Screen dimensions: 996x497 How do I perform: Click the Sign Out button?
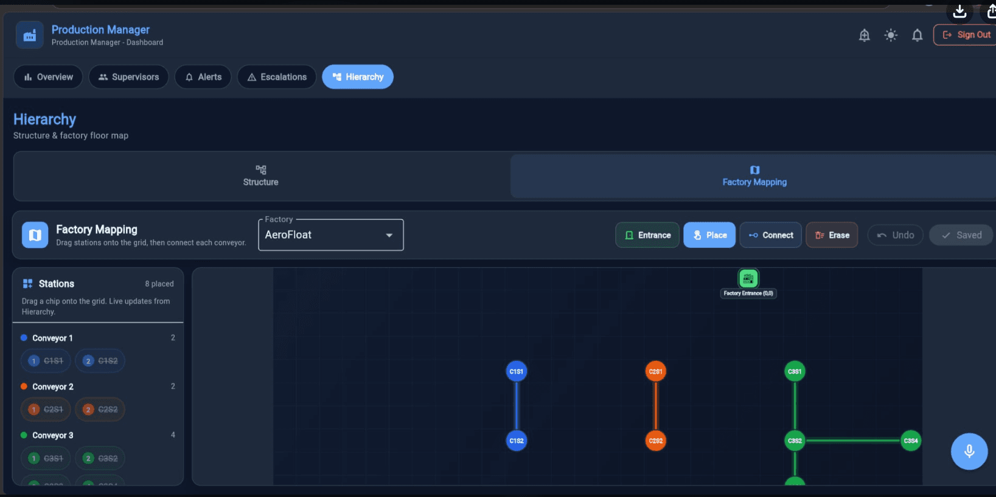tap(966, 35)
